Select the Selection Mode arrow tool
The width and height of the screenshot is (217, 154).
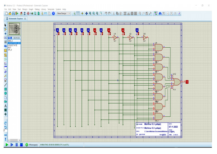coord(5,25)
